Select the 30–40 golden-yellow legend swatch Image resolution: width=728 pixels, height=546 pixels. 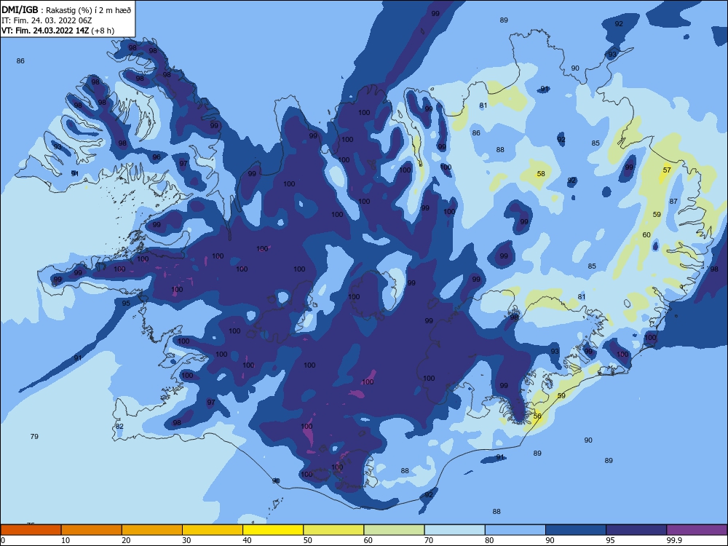pyautogui.click(x=212, y=530)
